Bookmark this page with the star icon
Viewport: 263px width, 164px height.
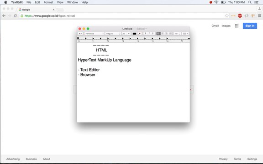click(x=226, y=16)
